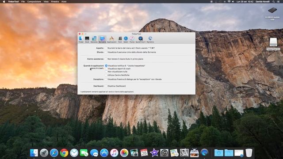Viewport: 283px width, 159px height.
Task: Open the File menu
Action: coord(23,2)
